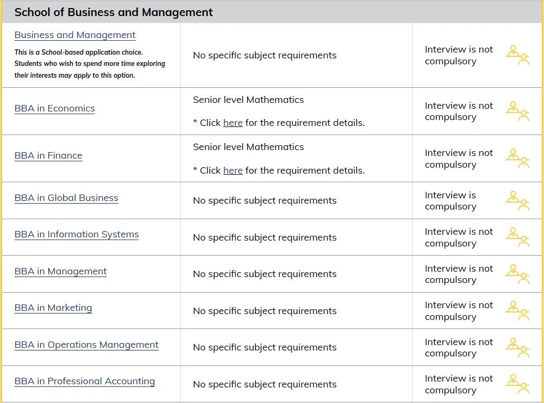Click 'here' link in Economics requirements
544x403 pixels.
[233, 123]
